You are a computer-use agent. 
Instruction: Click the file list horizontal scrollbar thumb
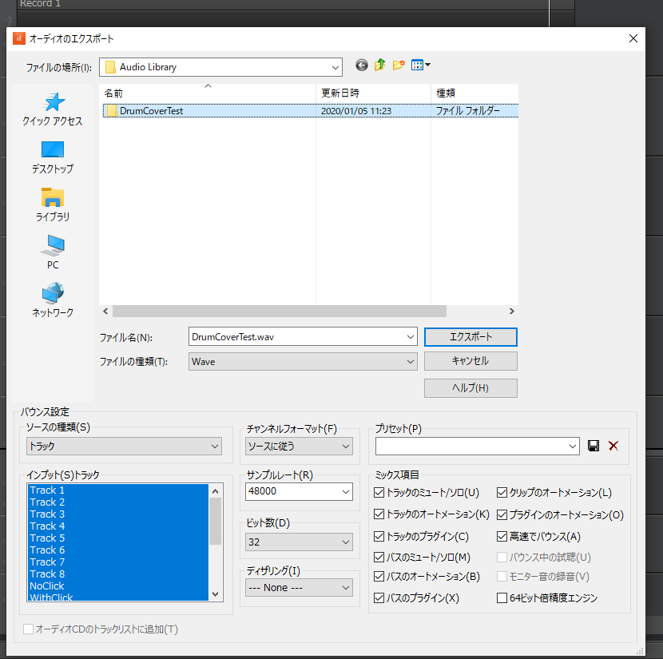(279, 311)
